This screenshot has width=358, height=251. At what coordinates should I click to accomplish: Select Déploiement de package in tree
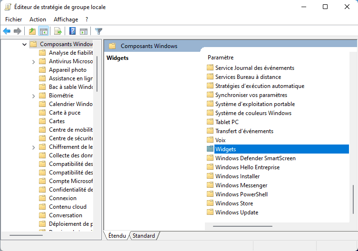(71, 224)
